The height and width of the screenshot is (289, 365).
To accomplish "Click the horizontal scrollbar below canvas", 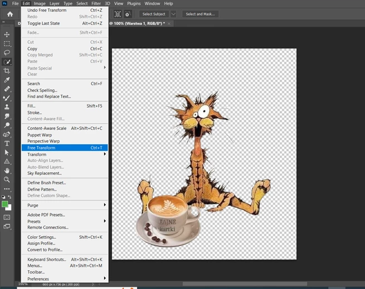I will tap(245, 284).
